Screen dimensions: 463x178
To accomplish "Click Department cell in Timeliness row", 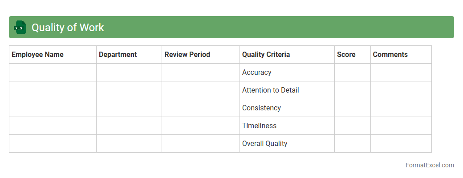I will pos(129,126).
